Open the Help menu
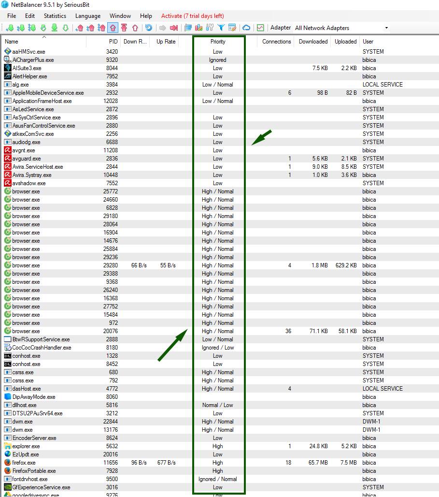Screen dimensions: 439x497 click(146, 16)
